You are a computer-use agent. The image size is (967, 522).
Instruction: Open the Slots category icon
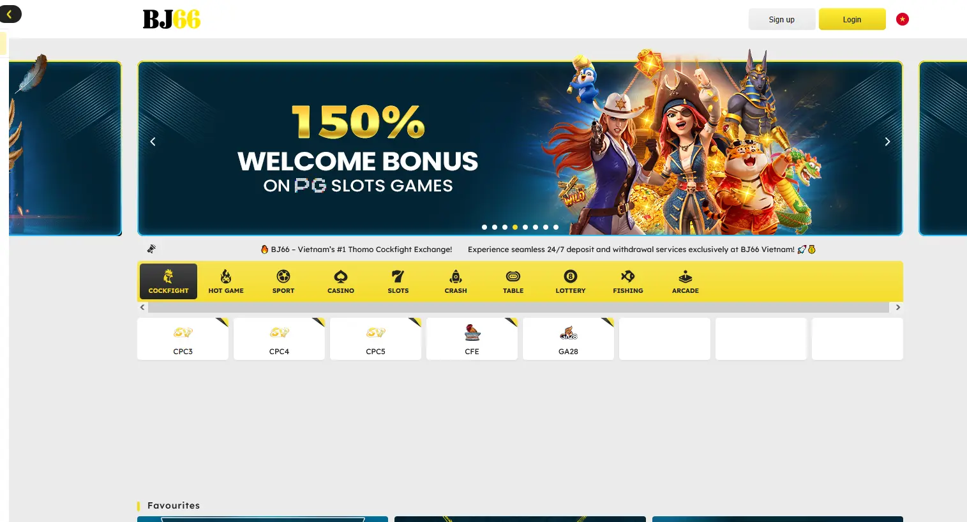(398, 276)
